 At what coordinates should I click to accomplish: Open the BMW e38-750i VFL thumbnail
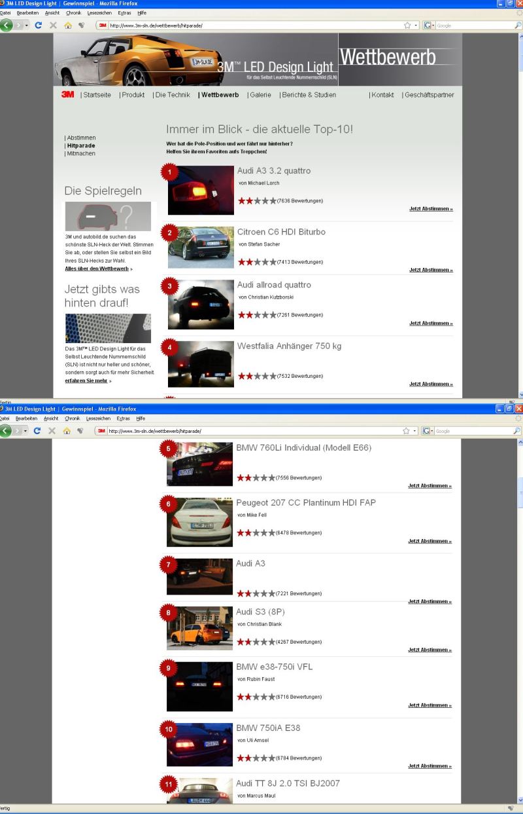pyautogui.click(x=199, y=687)
